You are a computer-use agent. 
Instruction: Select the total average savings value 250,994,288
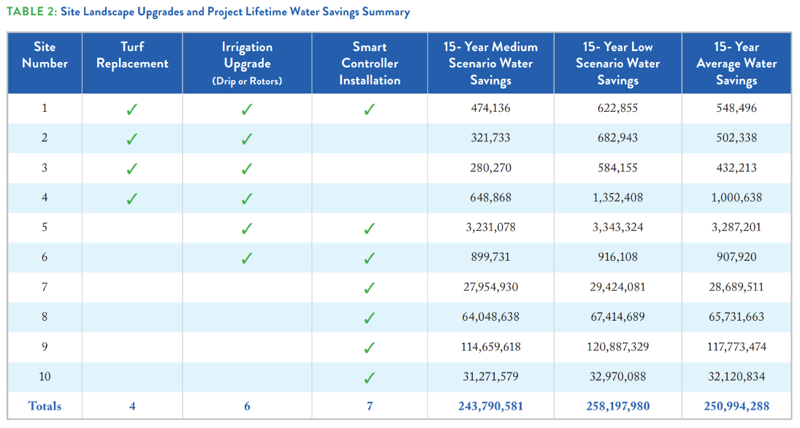click(x=736, y=406)
